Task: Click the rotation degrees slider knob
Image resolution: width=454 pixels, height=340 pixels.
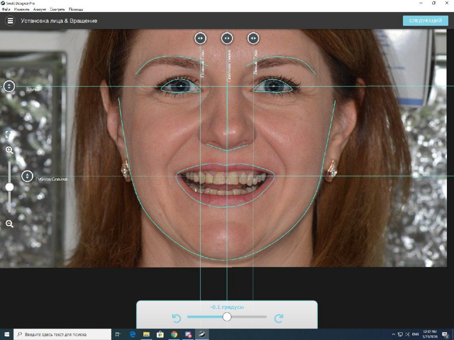Action: click(x=227, y=317)
